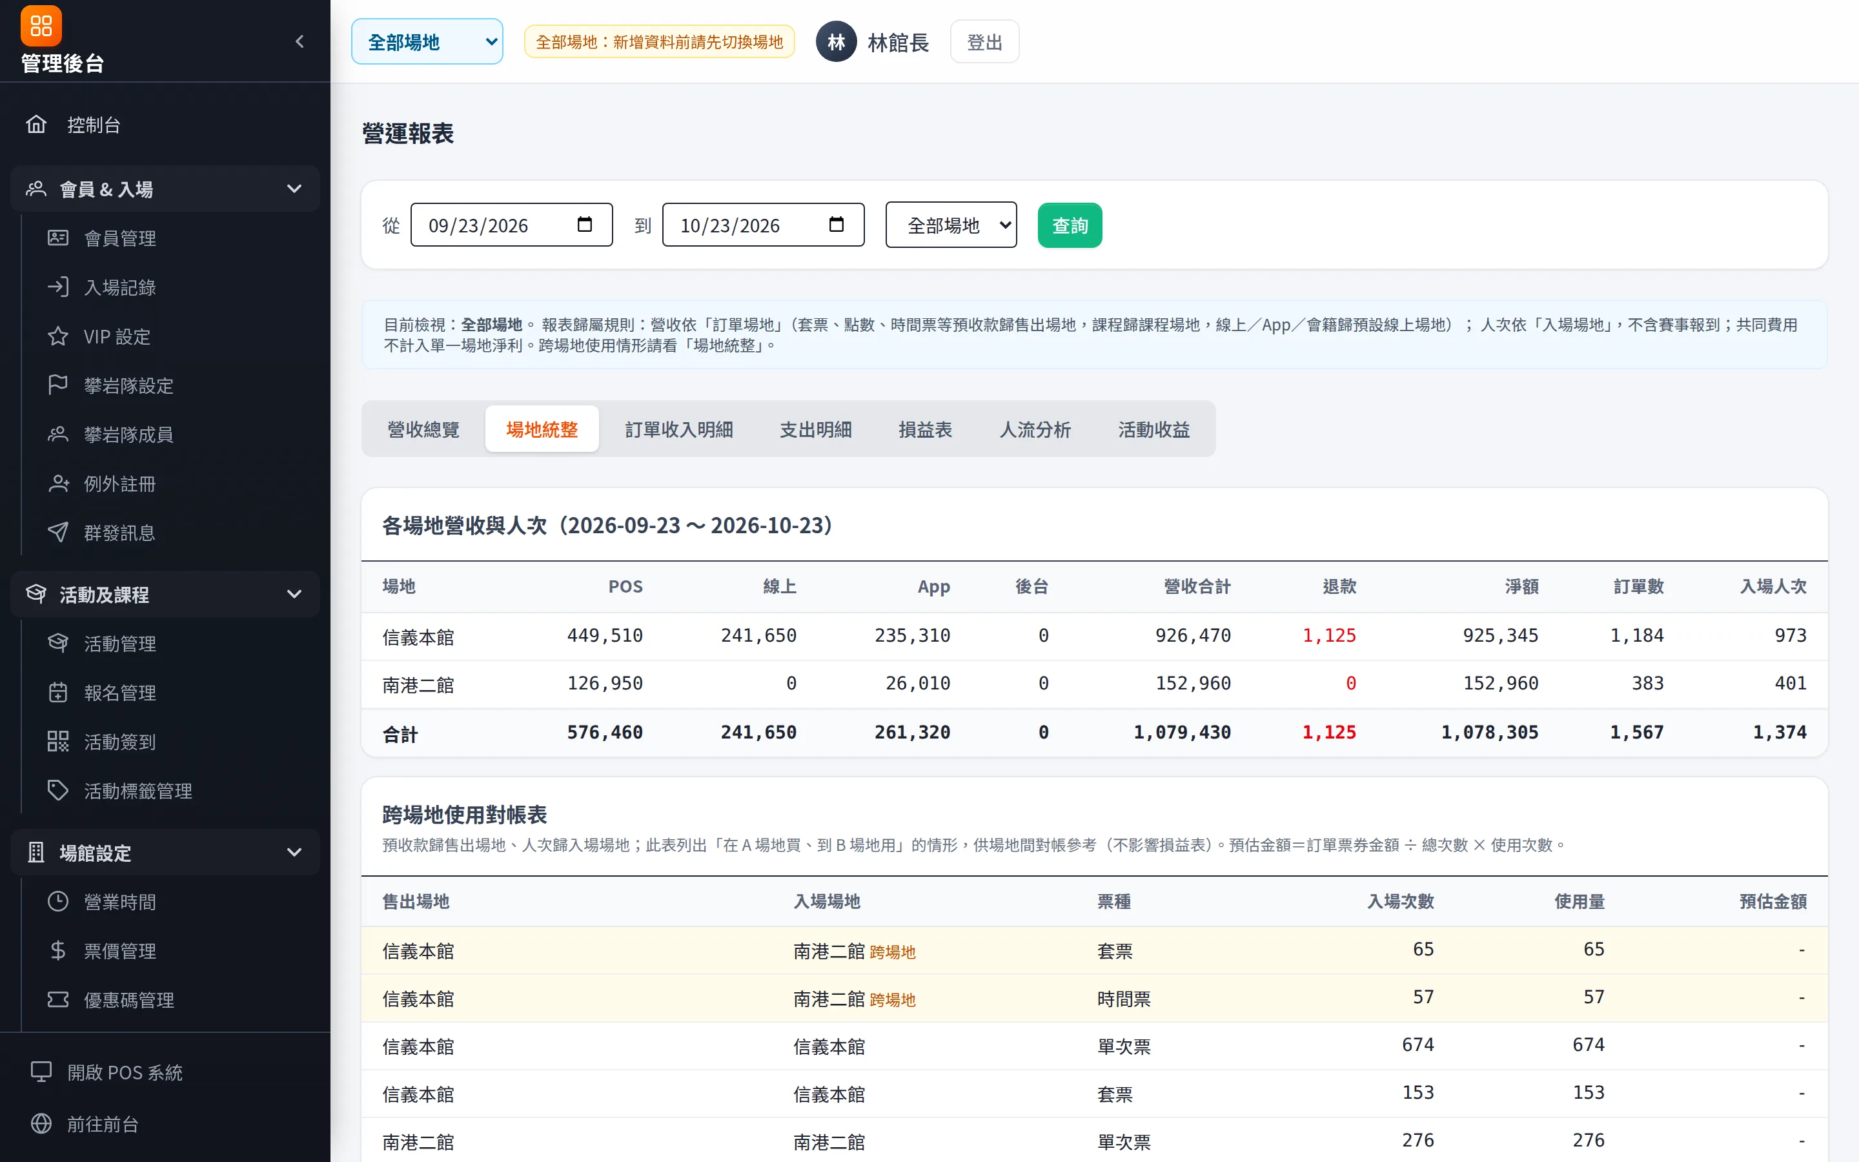Open 活動簽到 QR code icon
This screenshot has width=1859, height=1162.
coord(57,742)
